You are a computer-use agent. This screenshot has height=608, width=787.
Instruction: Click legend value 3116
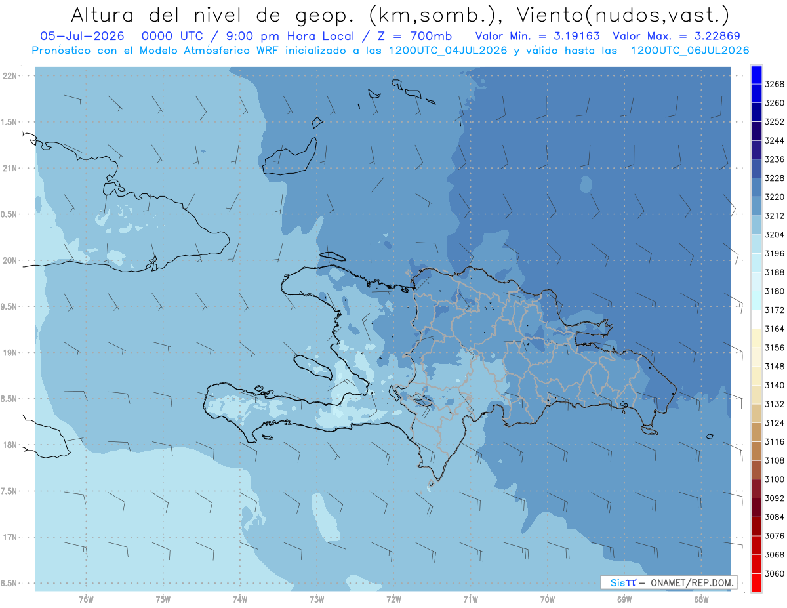[x=775, y=441]
